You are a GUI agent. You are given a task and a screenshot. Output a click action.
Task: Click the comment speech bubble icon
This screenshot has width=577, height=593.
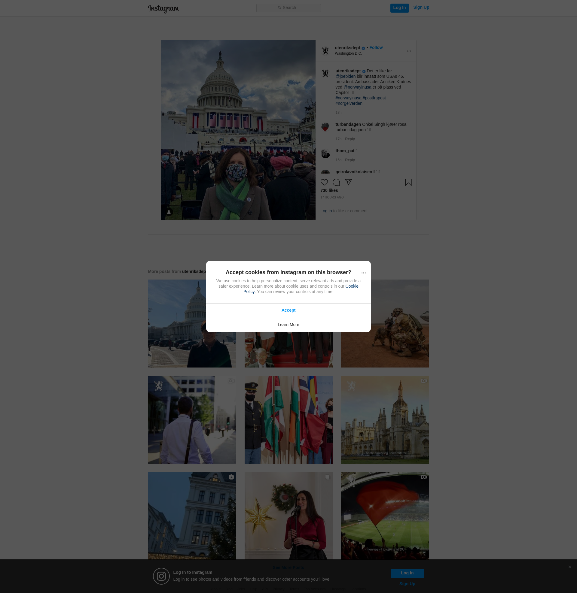click(336, 182)
